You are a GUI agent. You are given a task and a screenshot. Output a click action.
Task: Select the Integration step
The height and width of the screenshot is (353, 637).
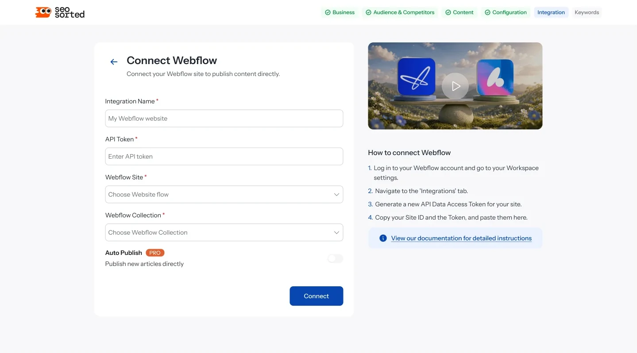[x=551, y=12]
